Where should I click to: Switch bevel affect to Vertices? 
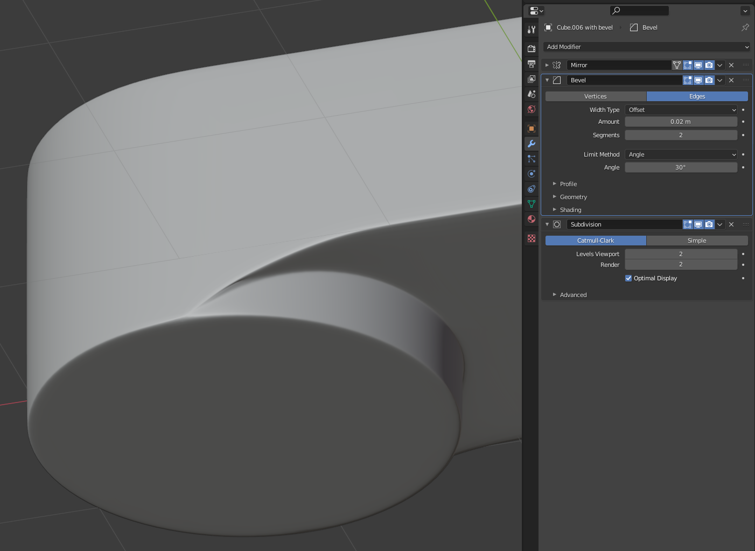596,96
